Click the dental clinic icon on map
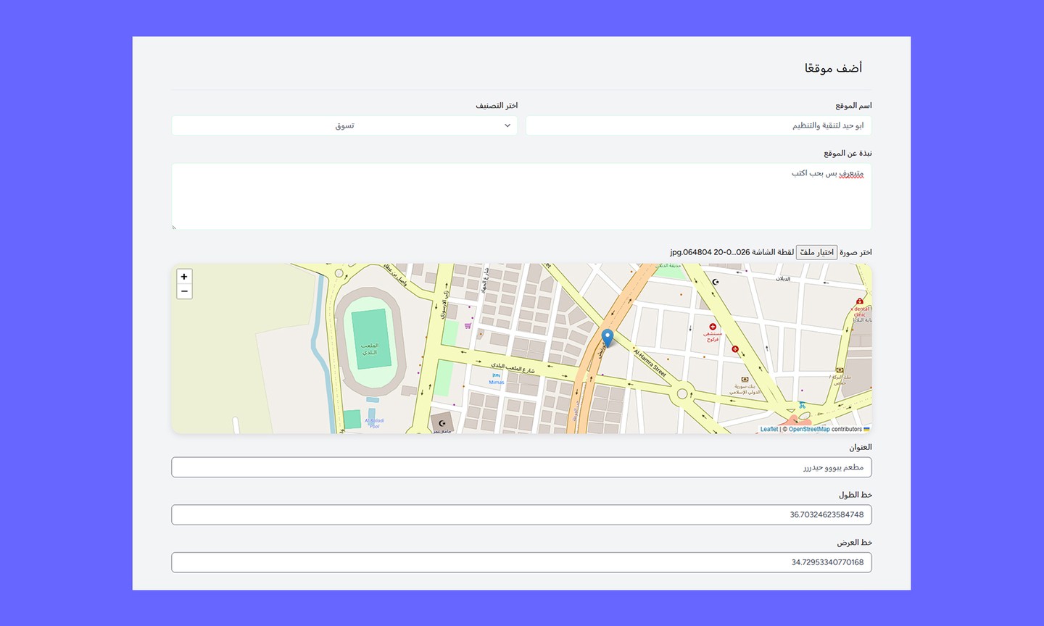 coord(860,301)
